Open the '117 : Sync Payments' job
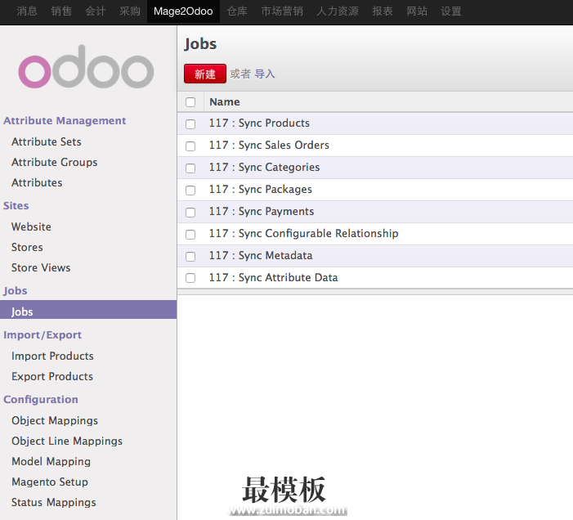 click(x=262, y=212)
